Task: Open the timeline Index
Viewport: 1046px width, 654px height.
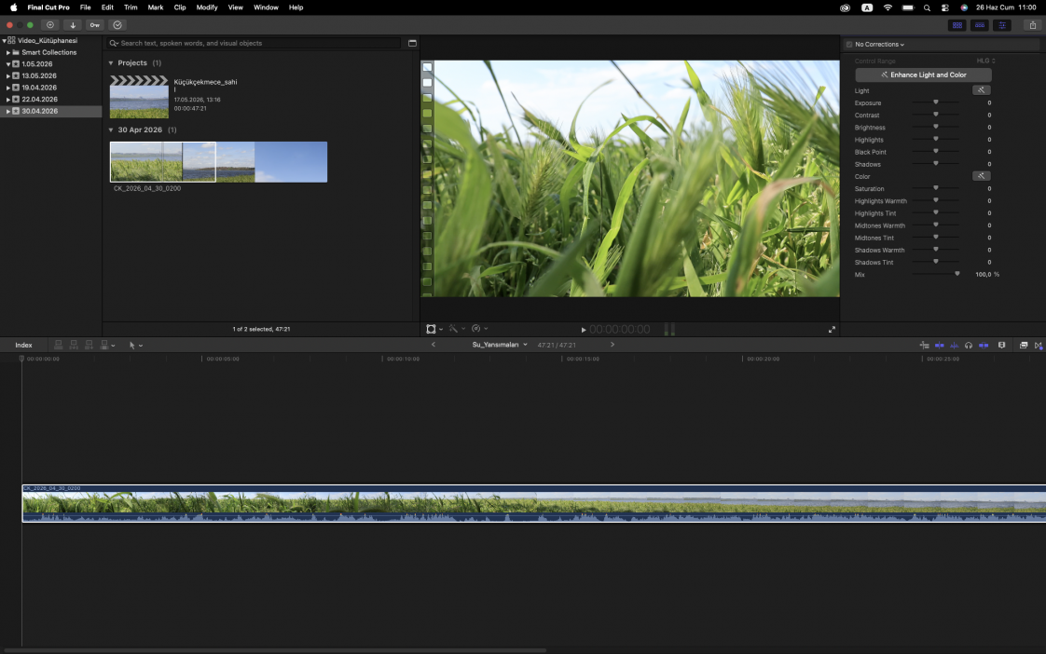Action: pyautogui.click(x=24, y=345)
